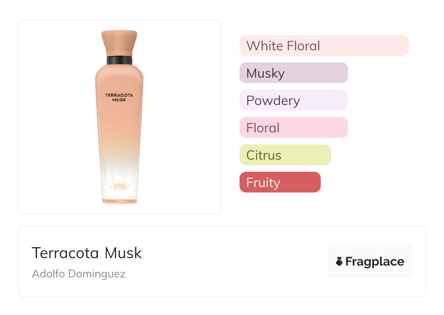Choose the Powdery accord bar

(x=293, y=100)
